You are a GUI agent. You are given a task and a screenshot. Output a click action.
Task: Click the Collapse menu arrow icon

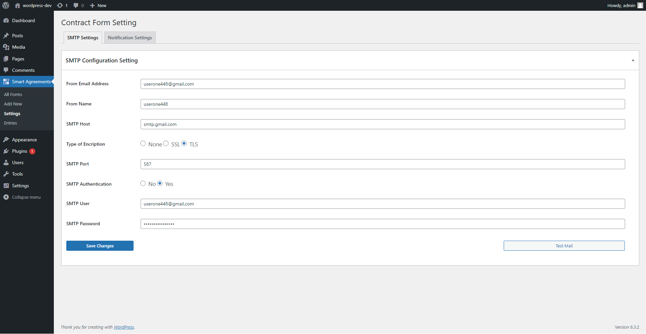click(6, 197)
